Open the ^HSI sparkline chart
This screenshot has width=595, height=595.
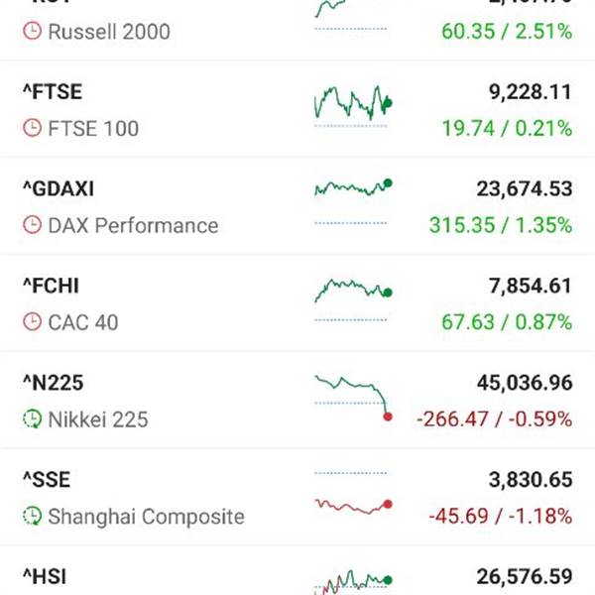click(x=353, y=584)
